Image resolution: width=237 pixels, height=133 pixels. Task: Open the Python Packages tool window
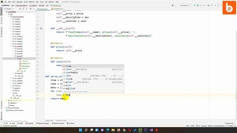coord(43,123)
